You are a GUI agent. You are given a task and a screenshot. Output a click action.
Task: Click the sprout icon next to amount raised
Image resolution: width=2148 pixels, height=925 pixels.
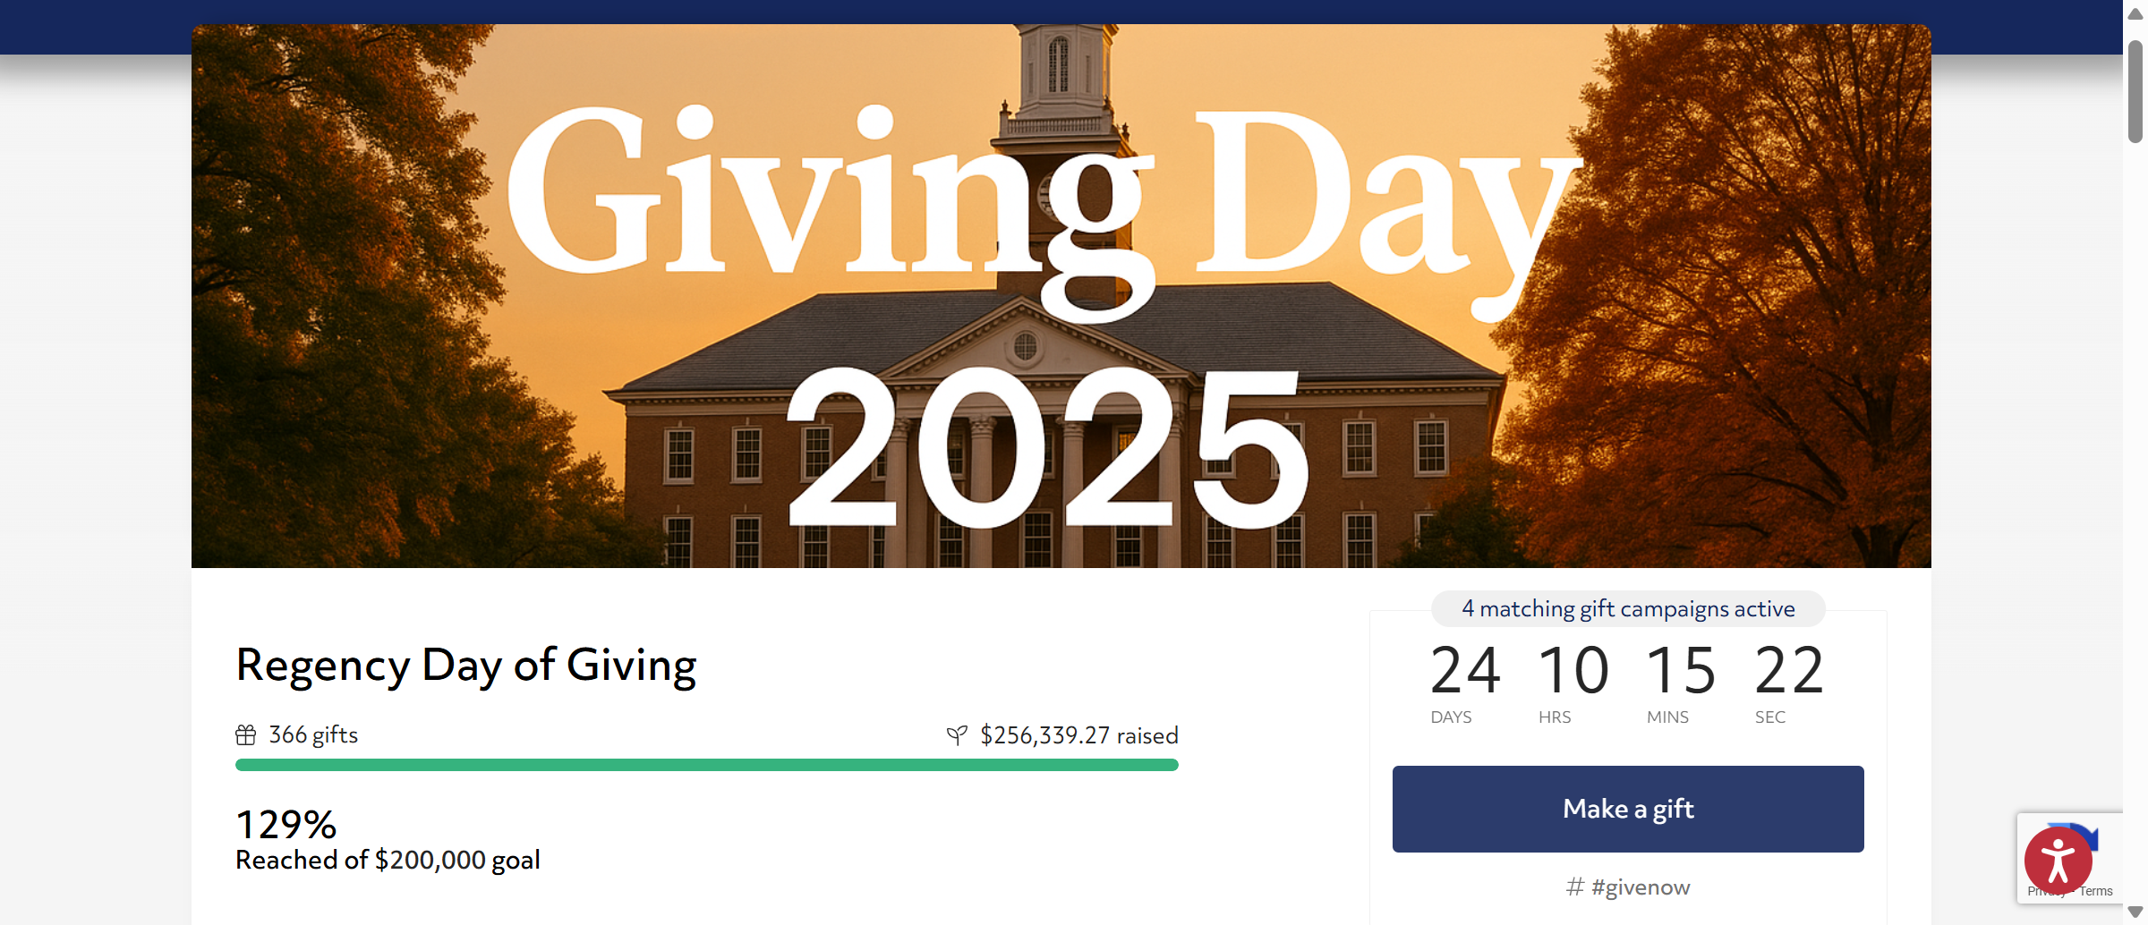click(957, 735)
